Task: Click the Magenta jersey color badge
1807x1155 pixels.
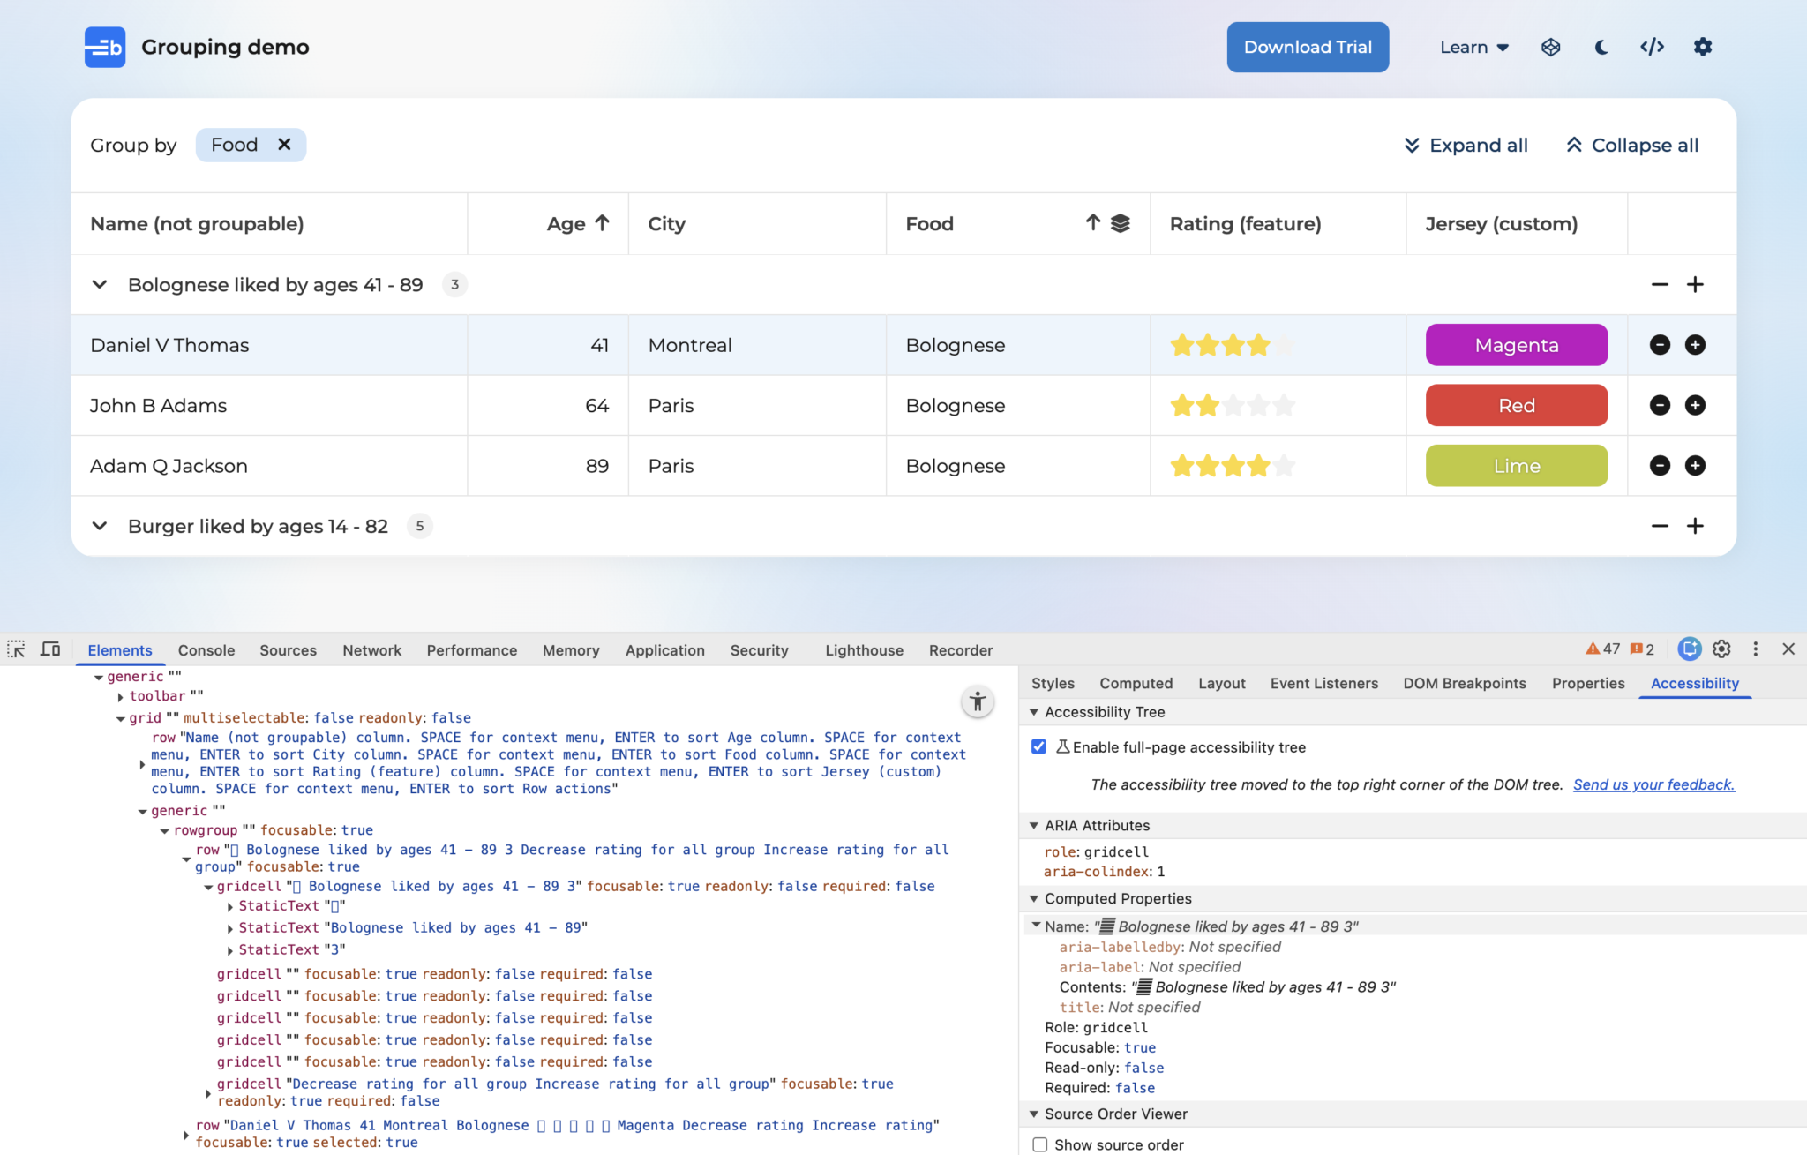Action: point(1517,345)
